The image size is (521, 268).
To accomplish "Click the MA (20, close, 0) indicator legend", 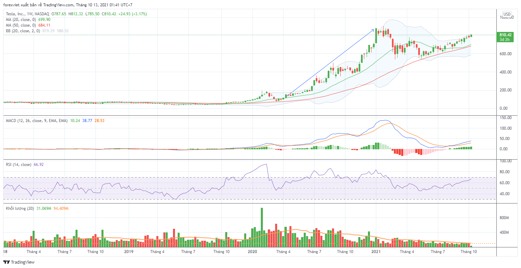I will 21,20.
